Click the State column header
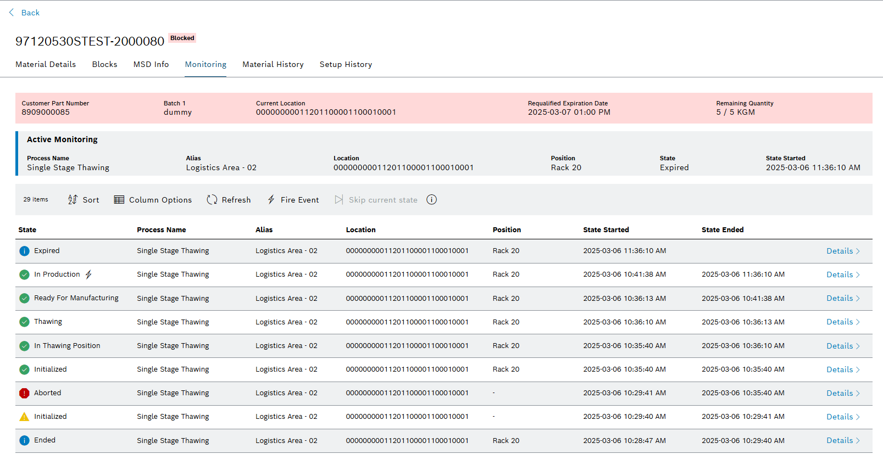 [27, 230]
